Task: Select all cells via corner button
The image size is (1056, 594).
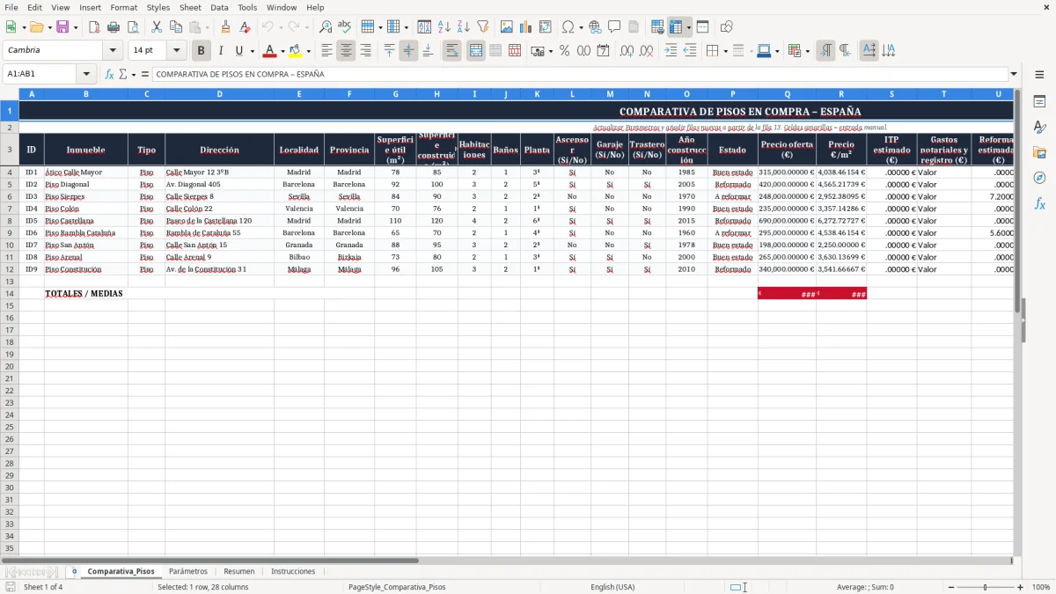Action: point(10,93)
